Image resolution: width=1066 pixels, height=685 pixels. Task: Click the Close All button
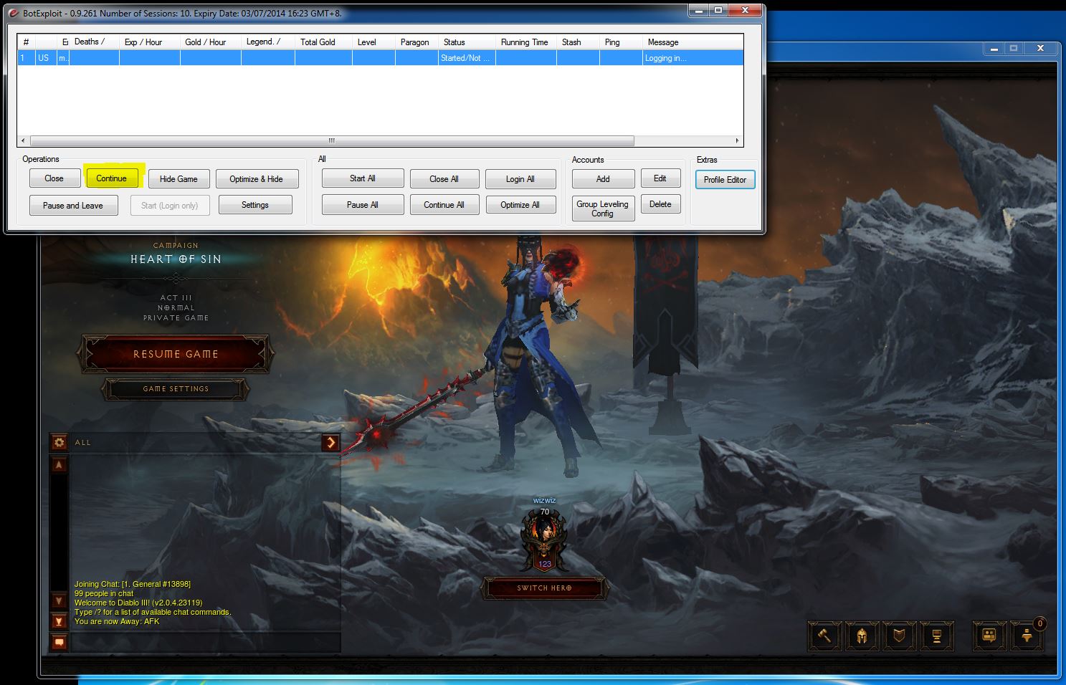(x=444, y=179)
